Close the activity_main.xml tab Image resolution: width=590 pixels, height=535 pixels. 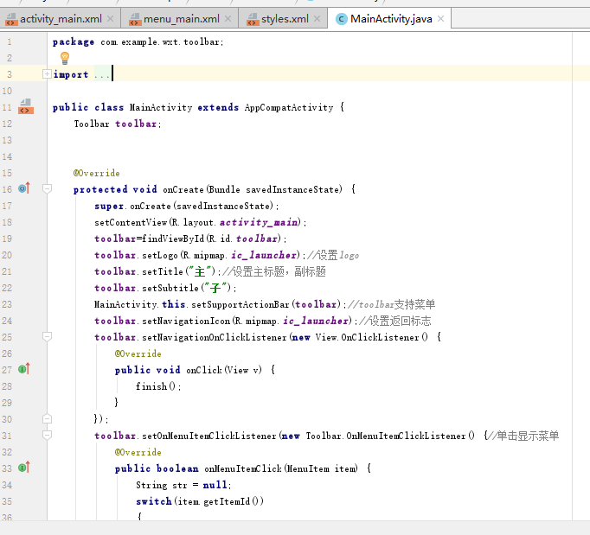point(110,19)
